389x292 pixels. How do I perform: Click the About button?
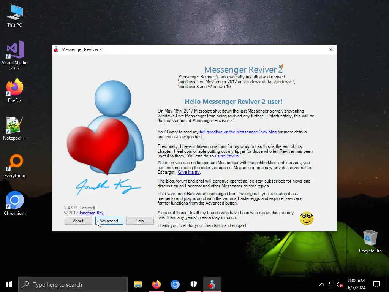coord(78,221)
